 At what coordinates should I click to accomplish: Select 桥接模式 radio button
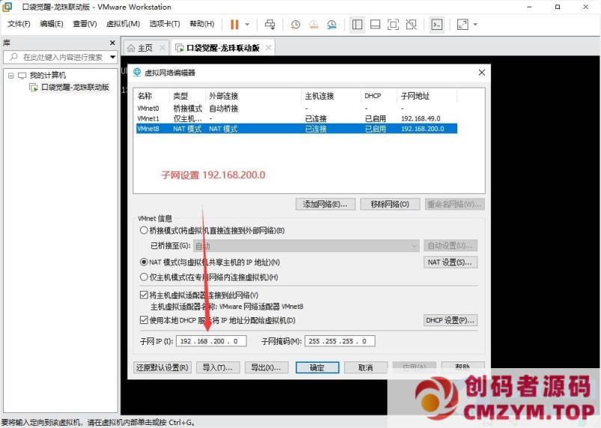coord(144,230)
